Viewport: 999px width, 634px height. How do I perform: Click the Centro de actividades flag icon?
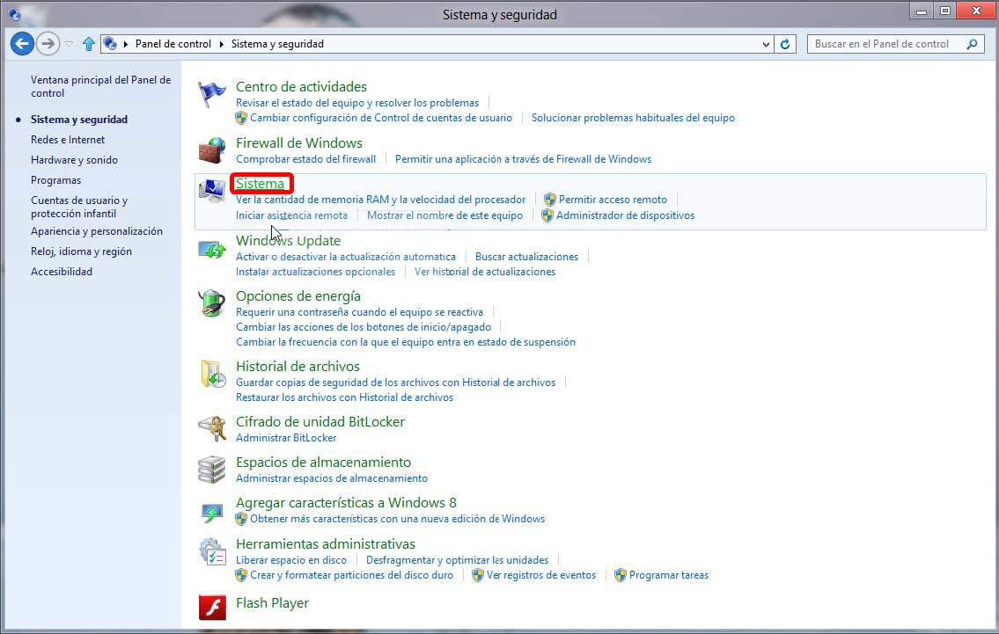click(x=211, y=95)
